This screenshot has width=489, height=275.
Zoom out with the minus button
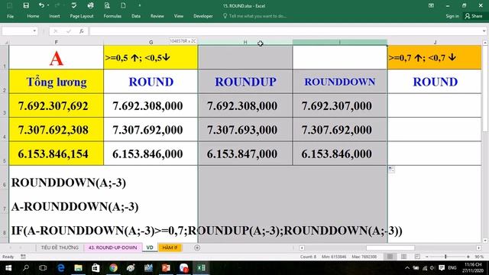tap(427, 257)
